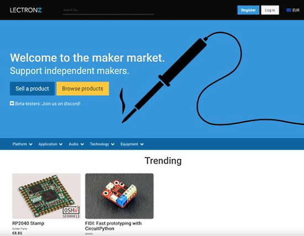The width and height of the screenshot is (304, 236).
Task: Click the Lectronz logo
Action: click(x=26, y=10)
